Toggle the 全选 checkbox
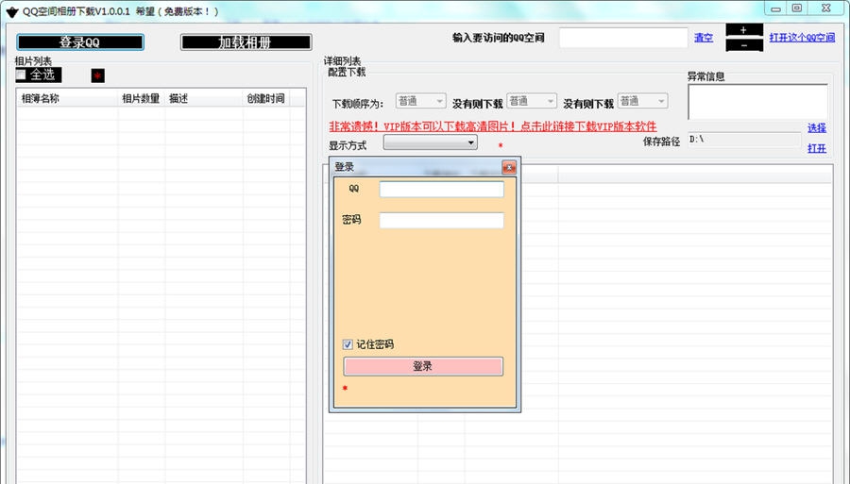 pyautogui.click(x=21, y=75)
